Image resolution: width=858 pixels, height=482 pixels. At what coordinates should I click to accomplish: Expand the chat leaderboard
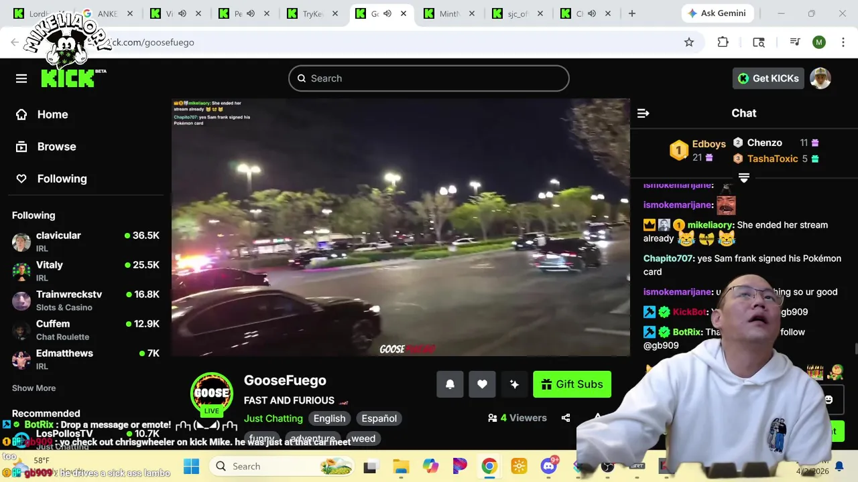click(743, 177)
